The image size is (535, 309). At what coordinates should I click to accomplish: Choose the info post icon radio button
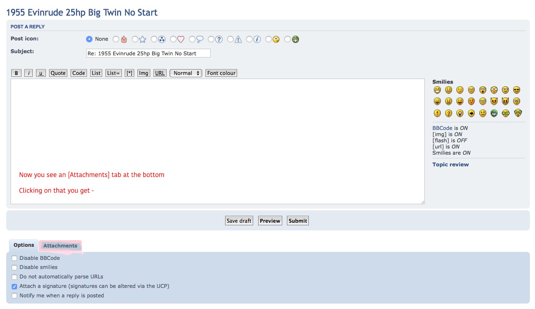(249, 39)
